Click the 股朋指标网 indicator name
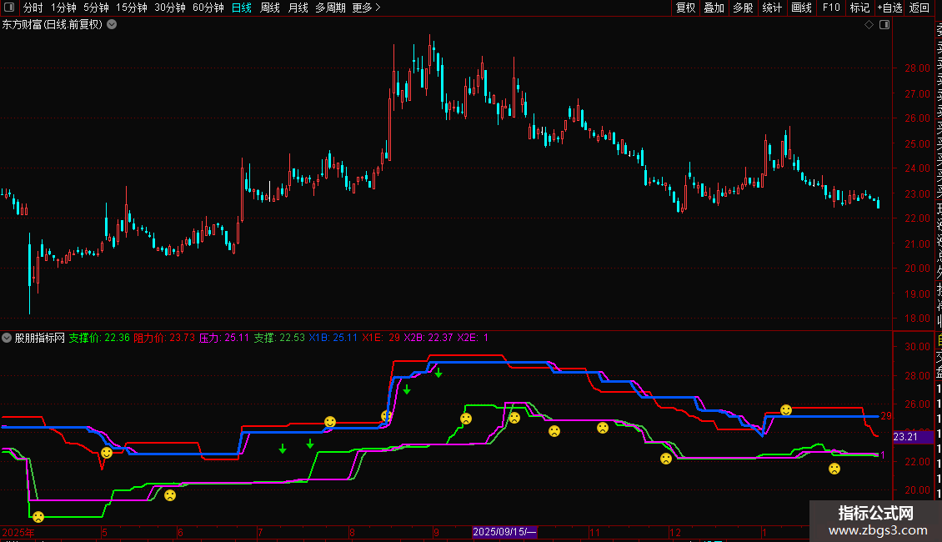The image size is (942, 542). tap(40, 338)
